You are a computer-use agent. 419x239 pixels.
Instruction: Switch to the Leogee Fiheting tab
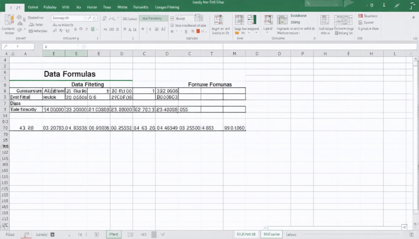(167, 7)
